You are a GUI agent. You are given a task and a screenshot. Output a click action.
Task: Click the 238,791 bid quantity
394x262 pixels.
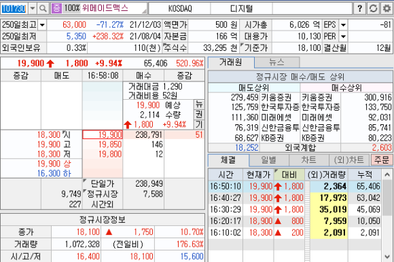click(149, 135)
